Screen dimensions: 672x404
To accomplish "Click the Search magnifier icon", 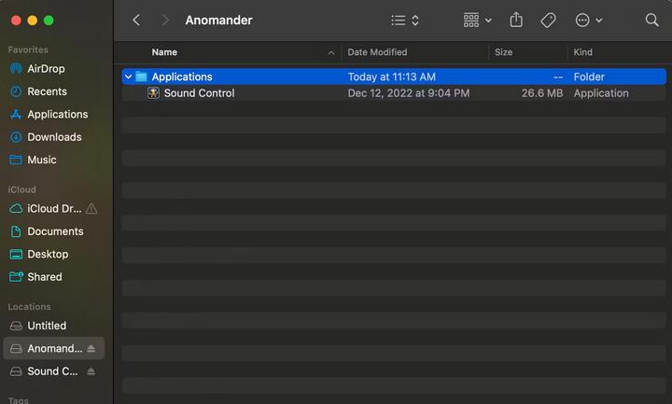I will [x=651, y=21].
